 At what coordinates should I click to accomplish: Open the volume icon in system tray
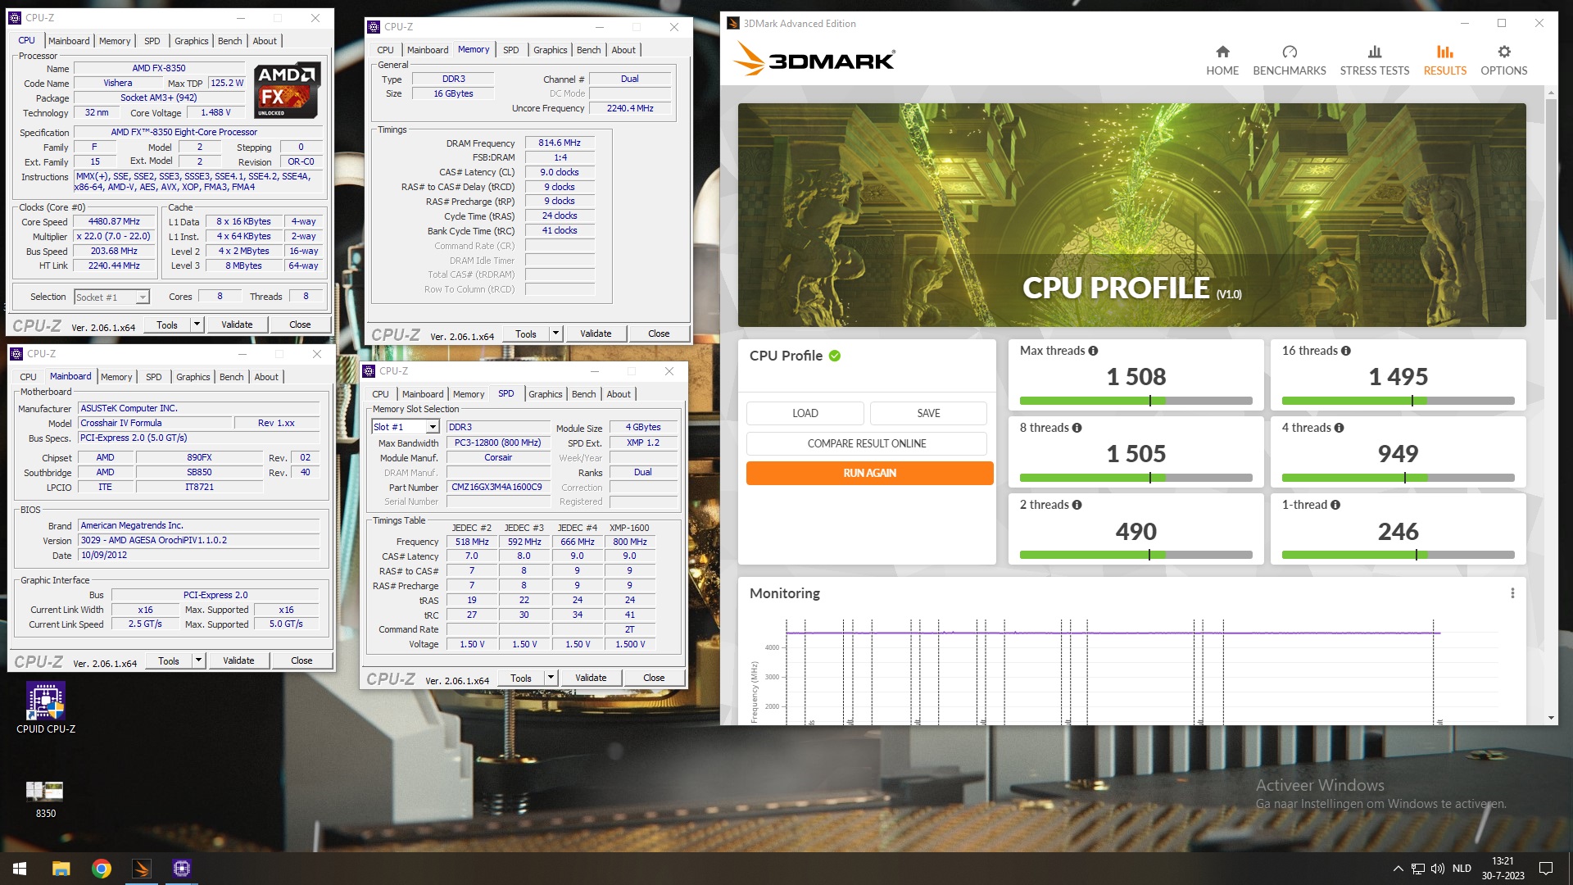1437,869
